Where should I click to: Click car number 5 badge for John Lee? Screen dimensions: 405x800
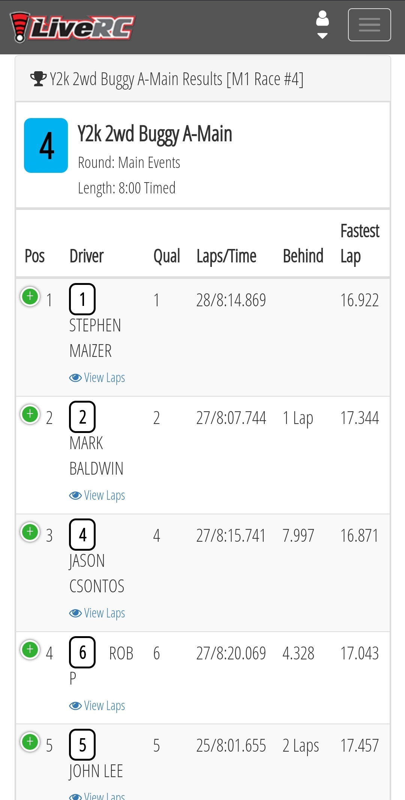[82, 745]
